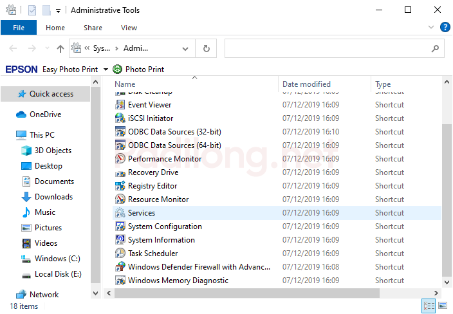Image resolution: width=453 pixels, height=314 pixels.
Task: Switch to the View ribbon tab
Action: 129,28
